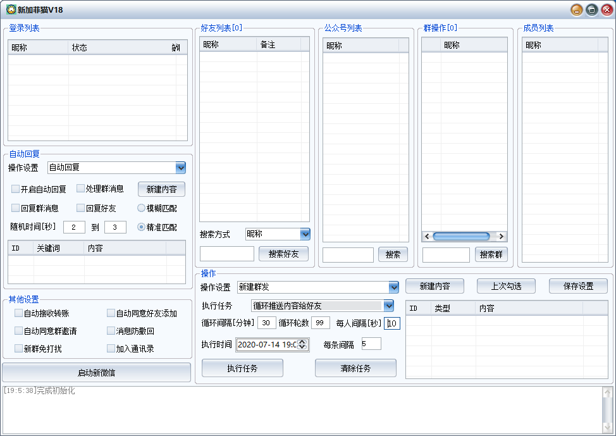Expand the 搜索方式 昵称 dropdown
This screenshot has height=436, width=616.
(305, 234)
